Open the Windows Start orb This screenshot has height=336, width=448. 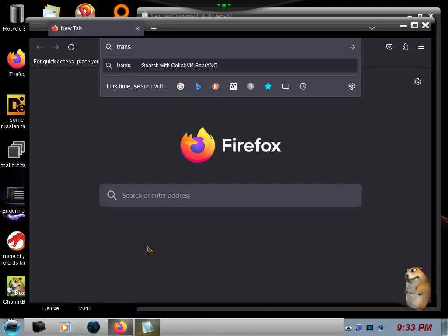tap(11, 327)
